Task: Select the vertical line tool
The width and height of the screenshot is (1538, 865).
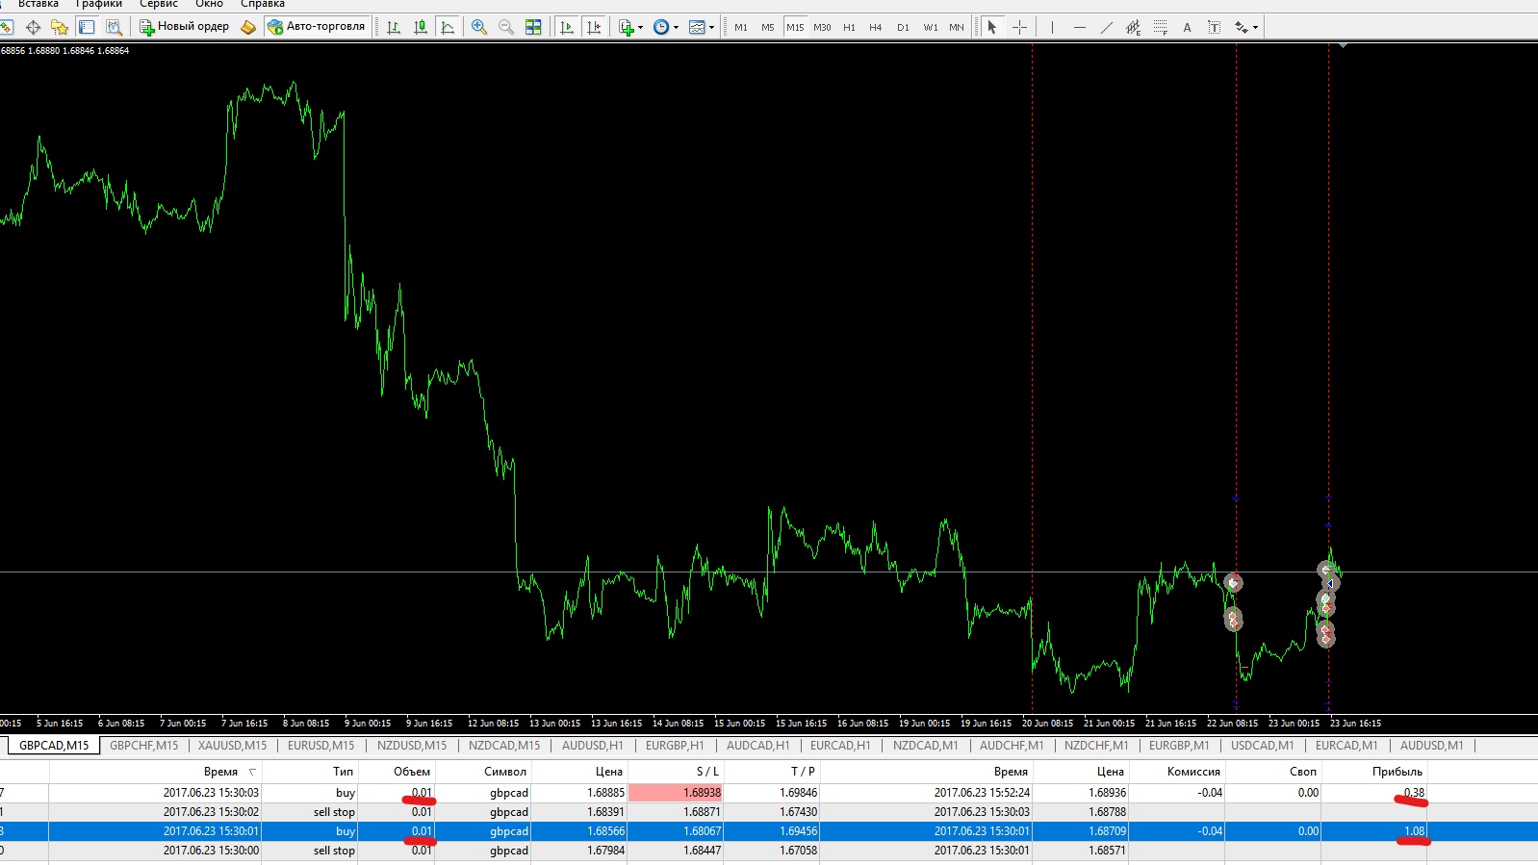Action: tap(1052, 27)
